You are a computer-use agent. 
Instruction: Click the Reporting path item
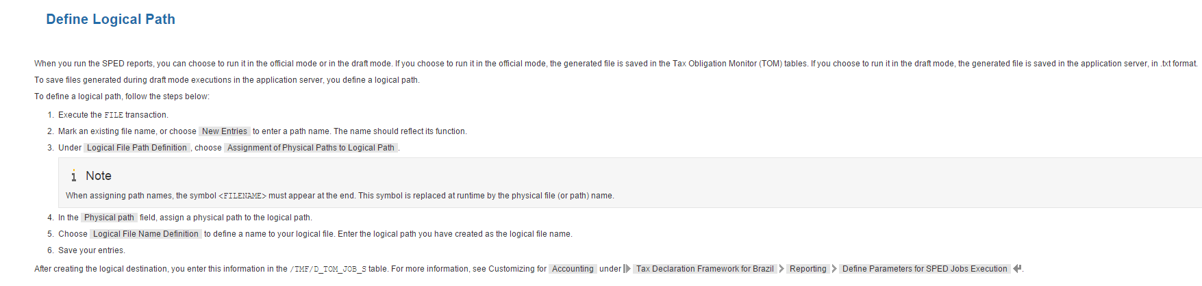(807, 269)
